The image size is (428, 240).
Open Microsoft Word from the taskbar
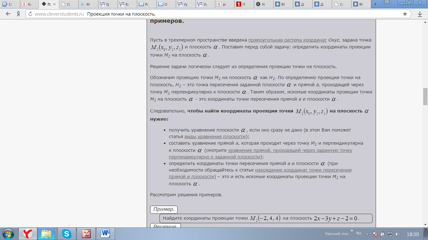pyautogui.click(x=105, y=234)
